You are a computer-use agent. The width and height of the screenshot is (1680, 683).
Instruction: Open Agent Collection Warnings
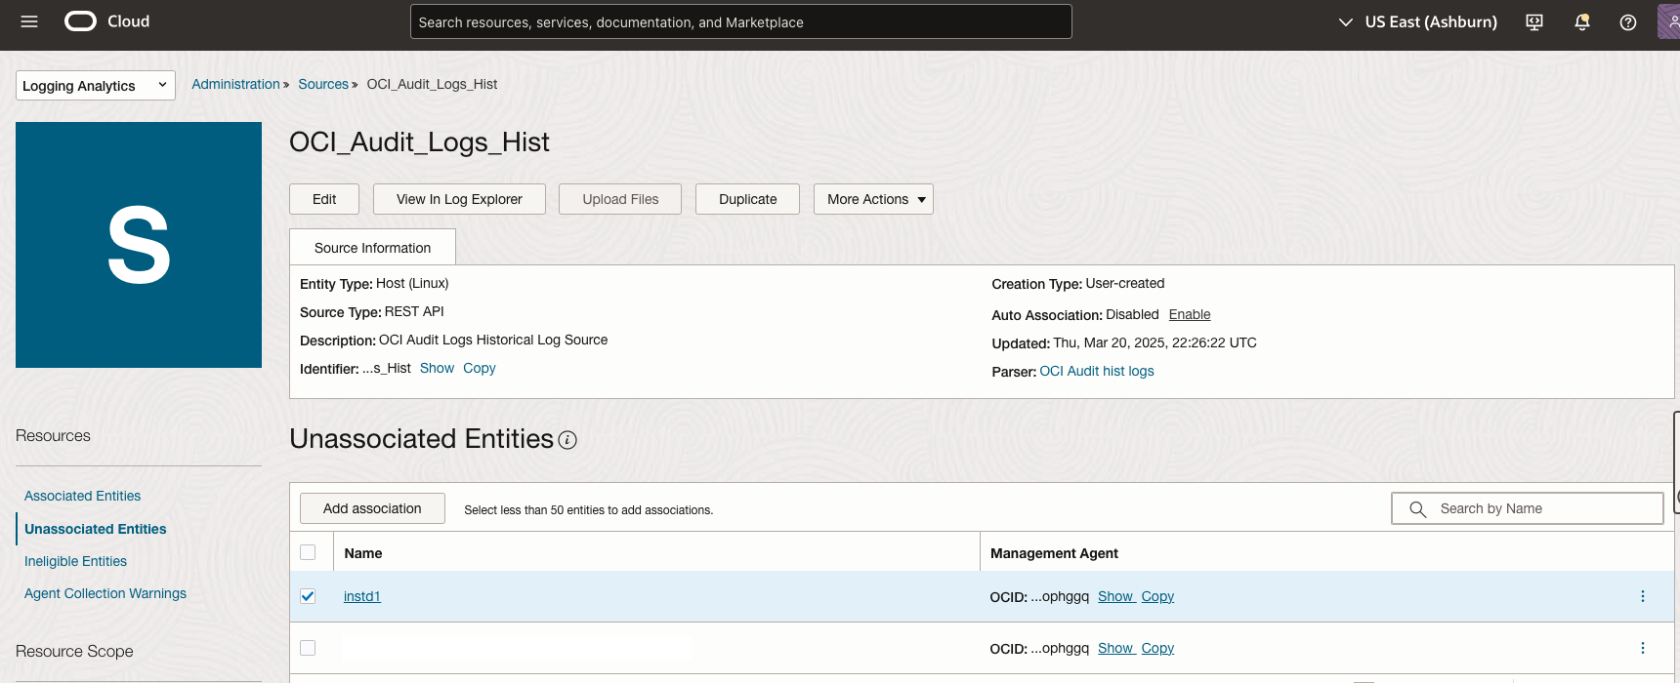(x=105, y=593)
